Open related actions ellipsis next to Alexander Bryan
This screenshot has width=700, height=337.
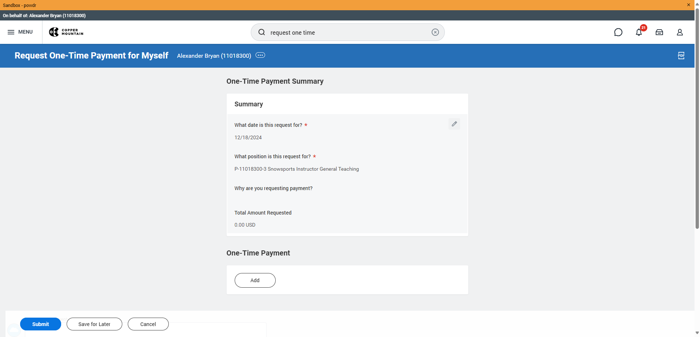[x=260, y=55]
